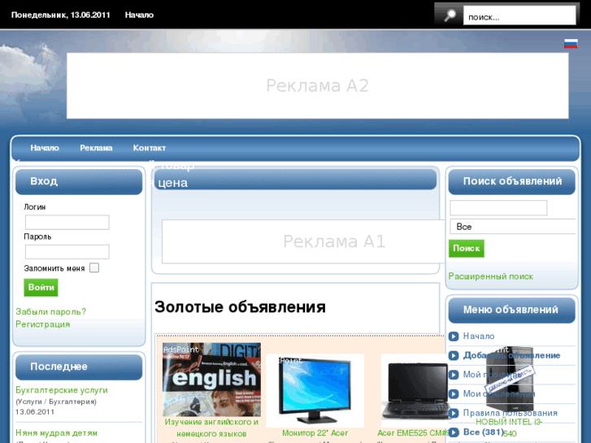Viewport: 591px width, 443px height.
Task: Open the НОВЫЙ INTEL i3-540 ad link
Action: (509, 428)
